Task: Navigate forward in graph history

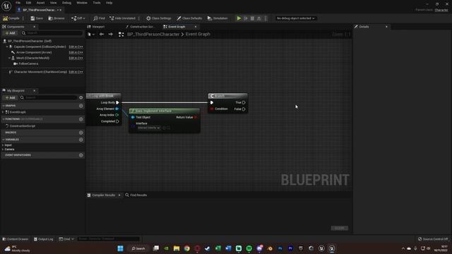Action: tap(111, 35)
